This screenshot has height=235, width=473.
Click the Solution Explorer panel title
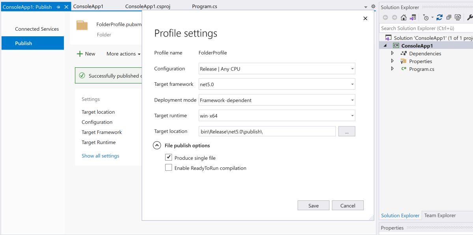coord(400,7)
